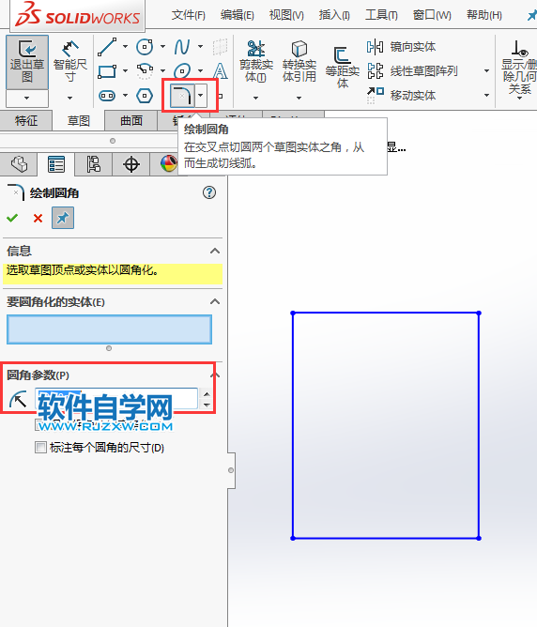The height and width of the screenshot is (627, 537).
Task: Activate the Sketch Fillet (绘制圆角) tool
Action: (x=182, y=96)
